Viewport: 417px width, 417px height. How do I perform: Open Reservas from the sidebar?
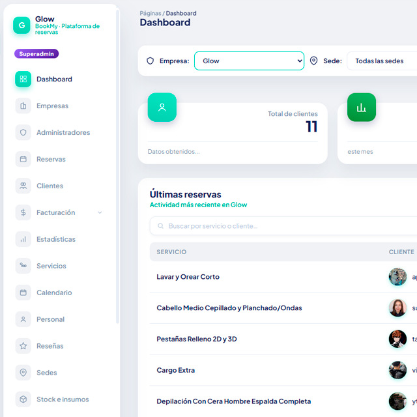point(59,159)
